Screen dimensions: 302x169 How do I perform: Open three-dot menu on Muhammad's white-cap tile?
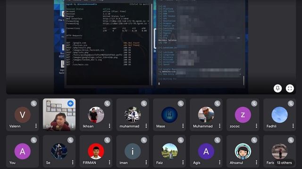219,126
